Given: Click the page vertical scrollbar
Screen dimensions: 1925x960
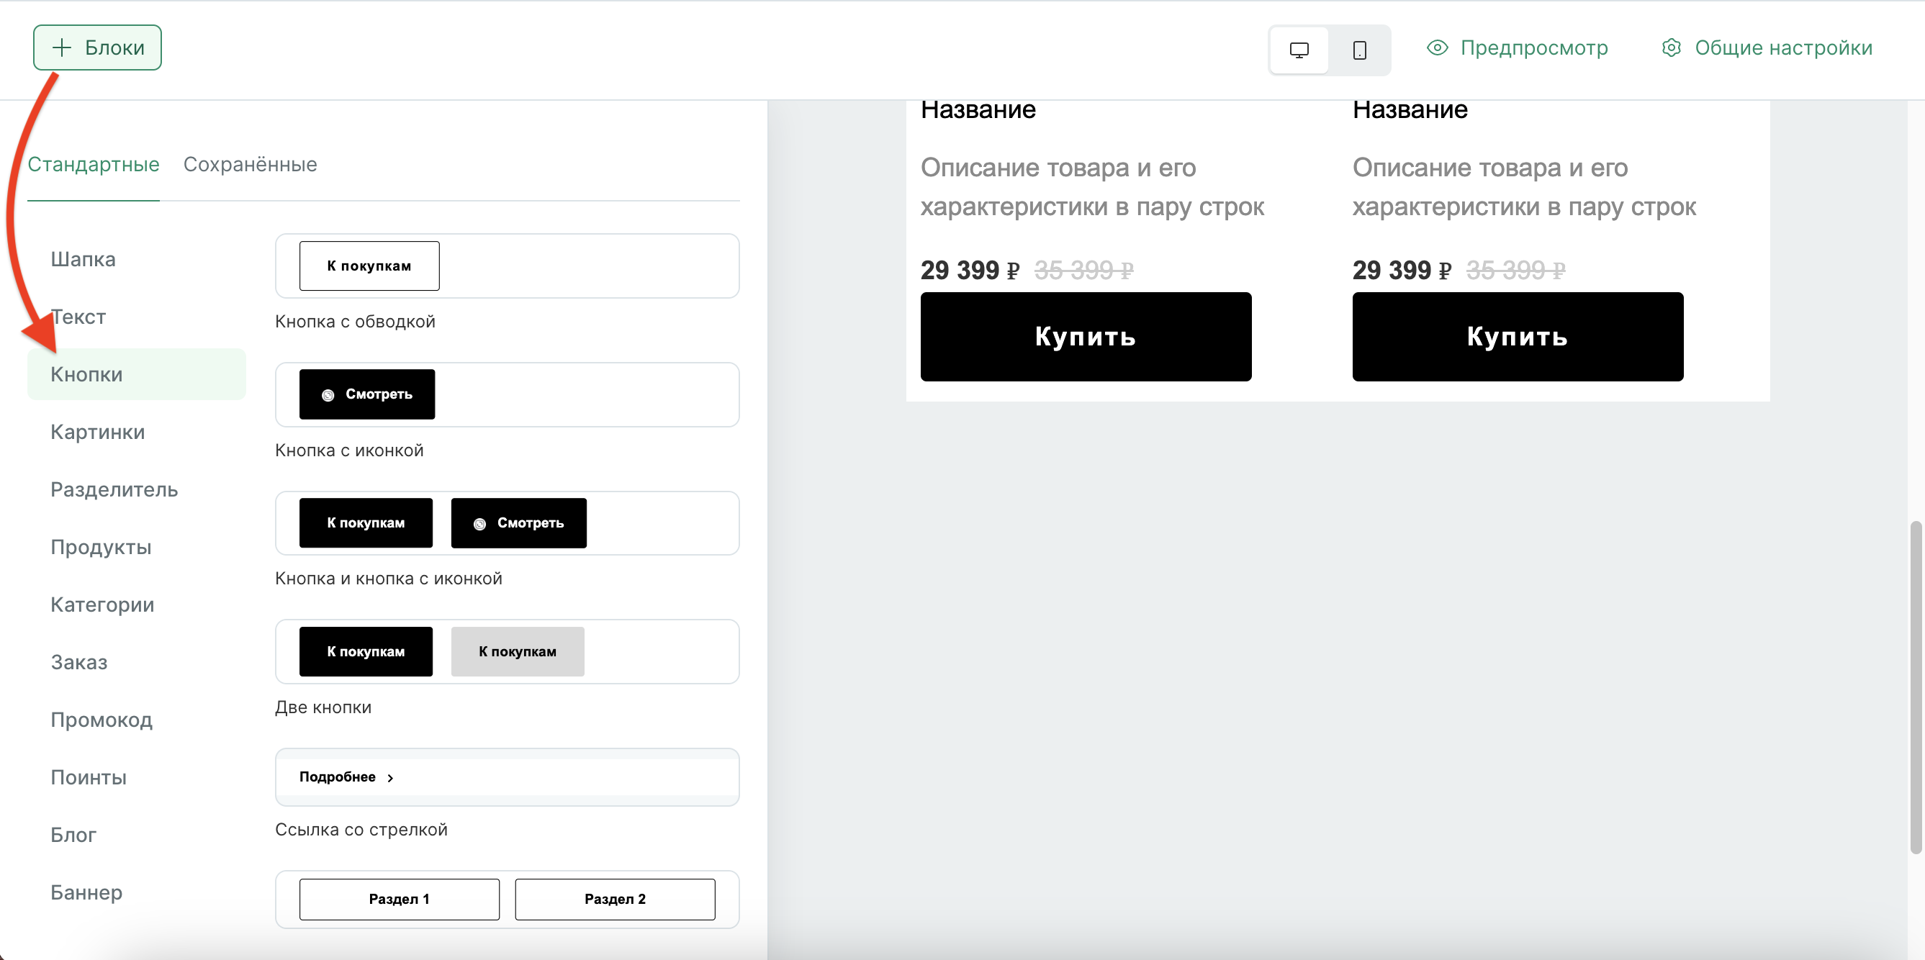Looking at the screenshot, I should coord(1916,687).
